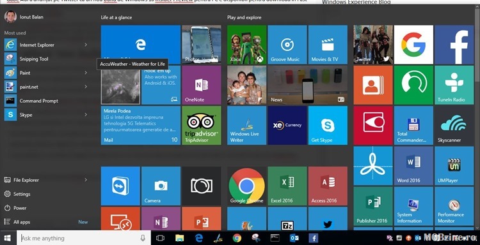The height and width of the screenshot is (245, 480).
Task: Open the Windows Live Writer tile
Action: (247, 126)
